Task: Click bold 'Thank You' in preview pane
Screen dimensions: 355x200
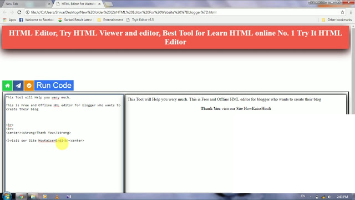Action: point(210,109)
